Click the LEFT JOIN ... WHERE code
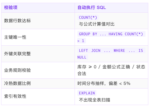Screen dimensions: 150x107 (x=111, y=50)
